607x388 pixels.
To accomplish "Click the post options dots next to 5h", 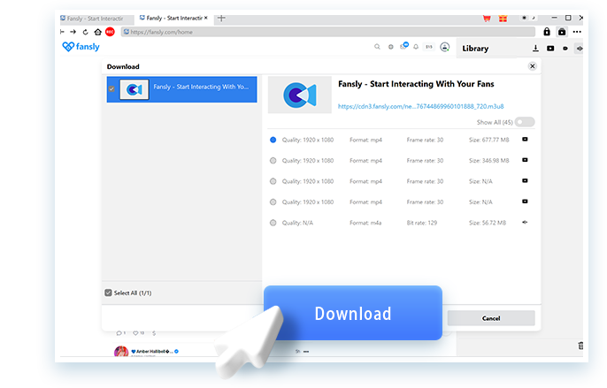I will pyautogui.click(x=306, y=351).
